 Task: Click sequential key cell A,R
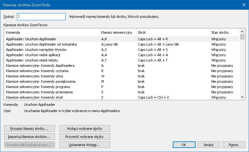coord(104,39)
